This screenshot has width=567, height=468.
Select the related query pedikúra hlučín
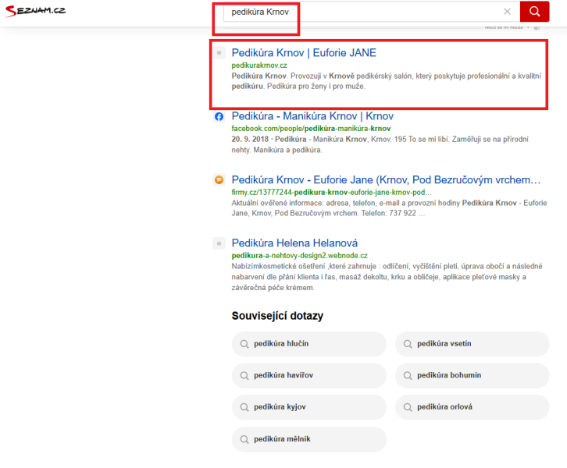pos(309,344)
